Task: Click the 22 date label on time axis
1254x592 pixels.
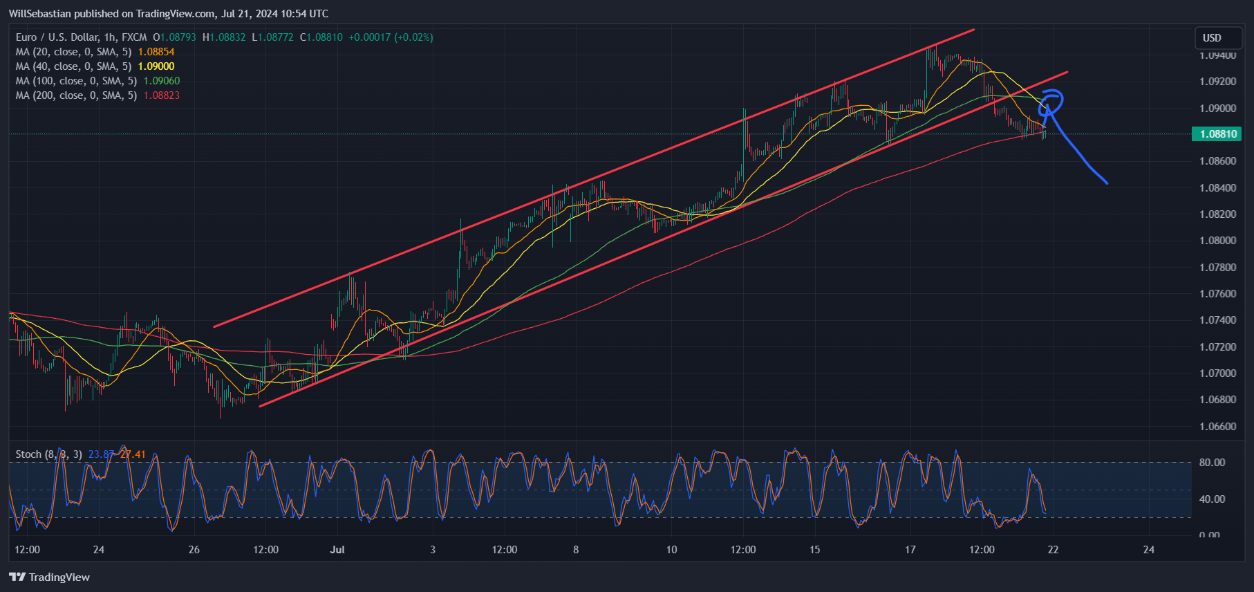Action: click(1054, 550)
